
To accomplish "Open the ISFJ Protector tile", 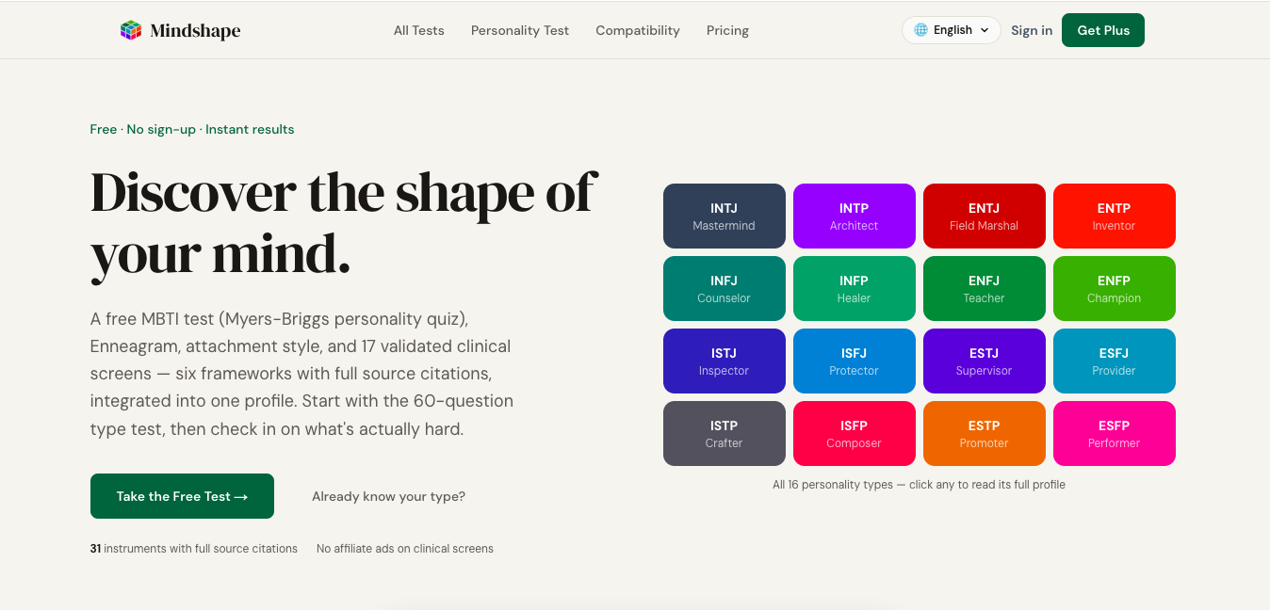I will [x=855, y=361].
